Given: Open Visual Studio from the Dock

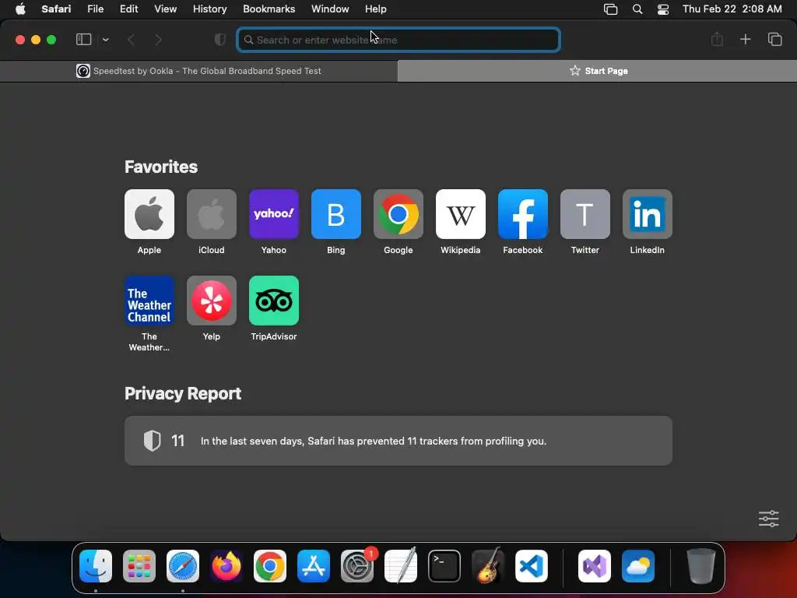Looking at the screenshot, I should [594, 566].
